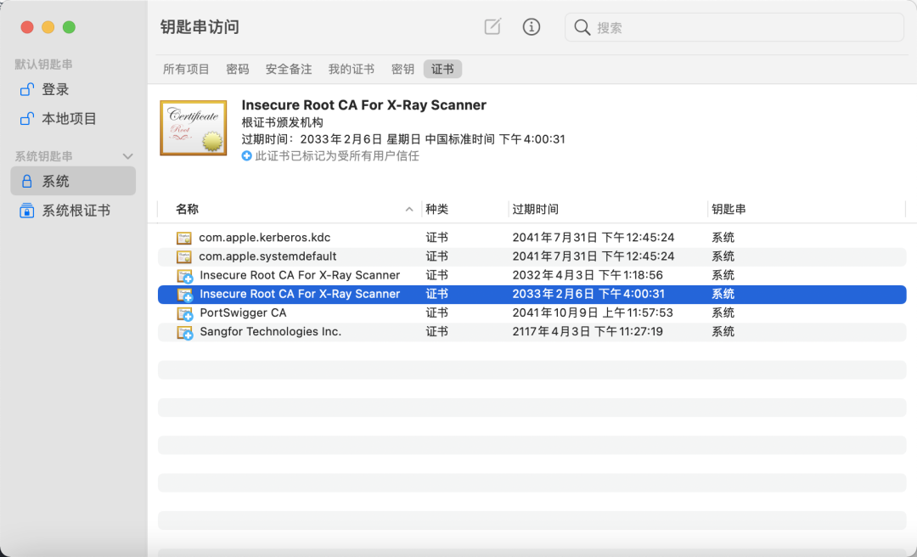Click the magnifying glass in the search bar
Image resolution: width=917 pixels, height=557 pixels.
coord(582,26)
